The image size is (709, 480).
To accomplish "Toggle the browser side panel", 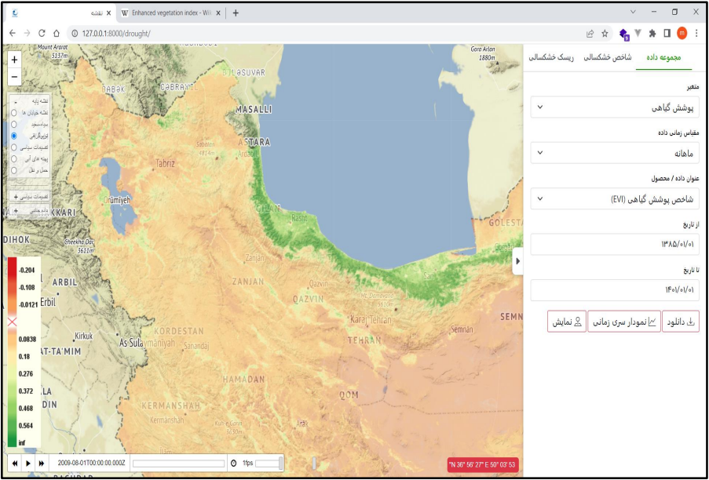I will click(667, 34).
